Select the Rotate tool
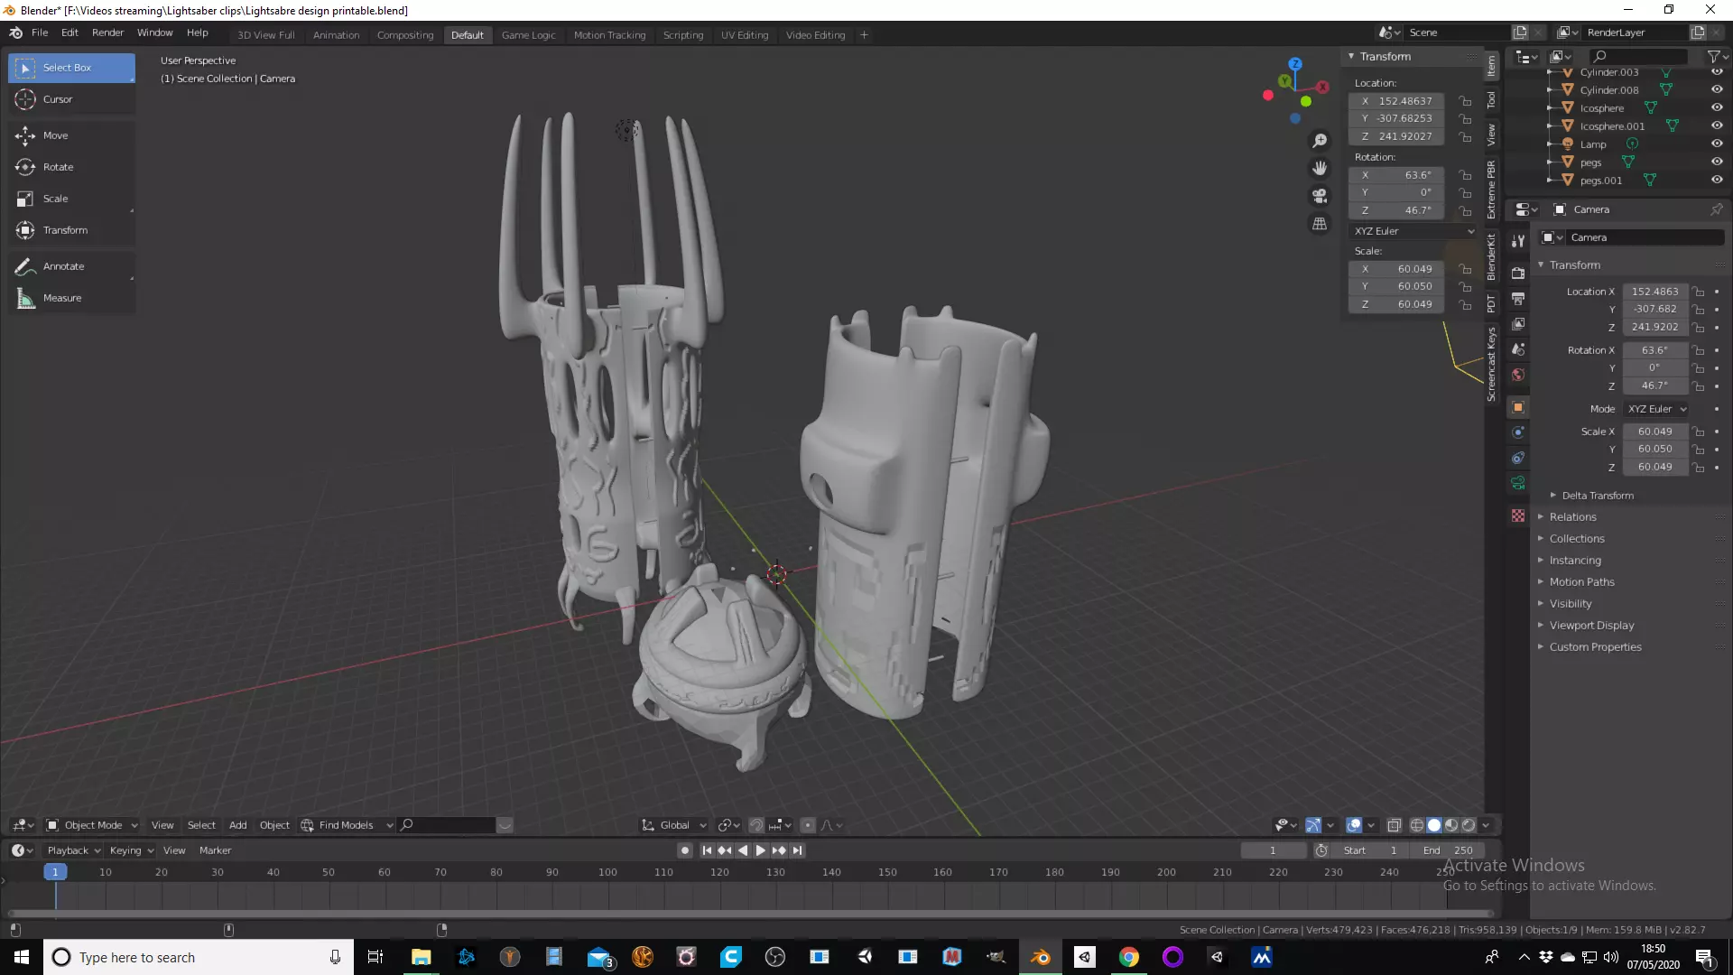 coord(58,167)
